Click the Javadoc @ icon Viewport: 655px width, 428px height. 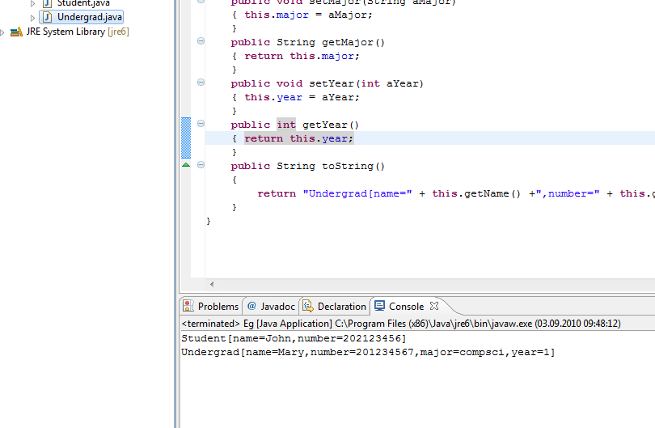click(x=251, y=306)
